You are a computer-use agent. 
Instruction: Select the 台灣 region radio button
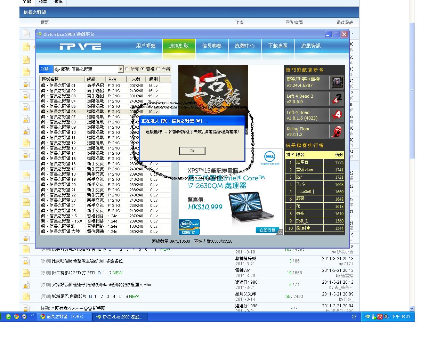pyautogui.click(x=158, y=69)
